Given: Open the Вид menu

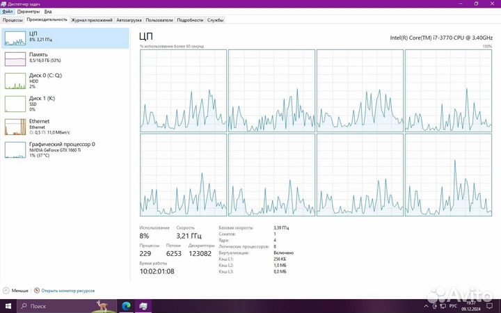Looking at the screenshot, I should 47,12.
